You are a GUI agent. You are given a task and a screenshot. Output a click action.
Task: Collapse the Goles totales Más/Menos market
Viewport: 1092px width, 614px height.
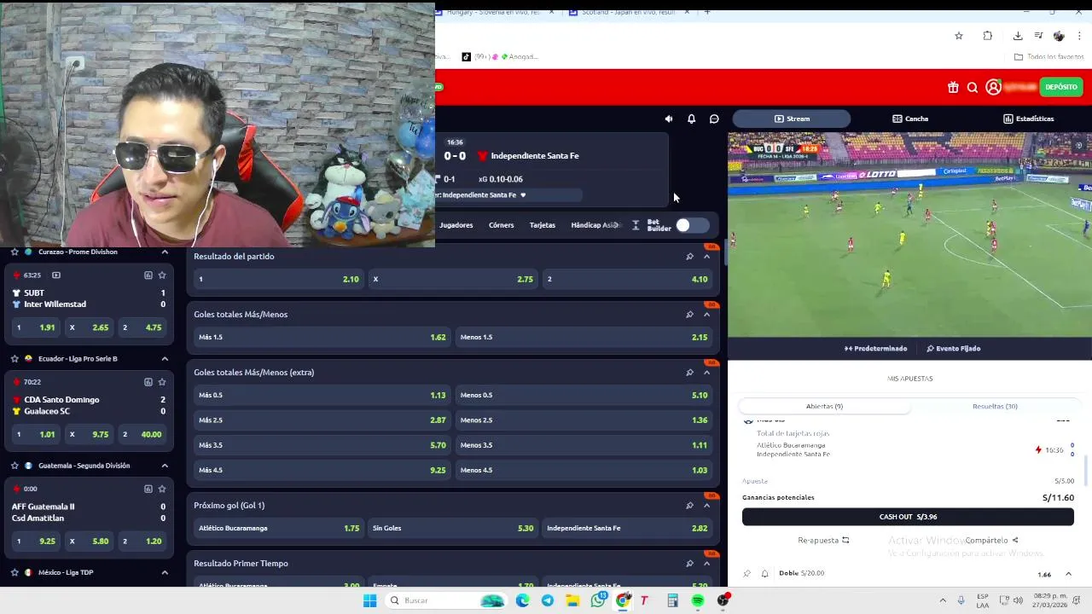click(706, 314)
